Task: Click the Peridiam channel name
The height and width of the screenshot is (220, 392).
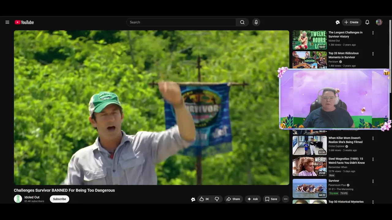Action: pos(333,62)
